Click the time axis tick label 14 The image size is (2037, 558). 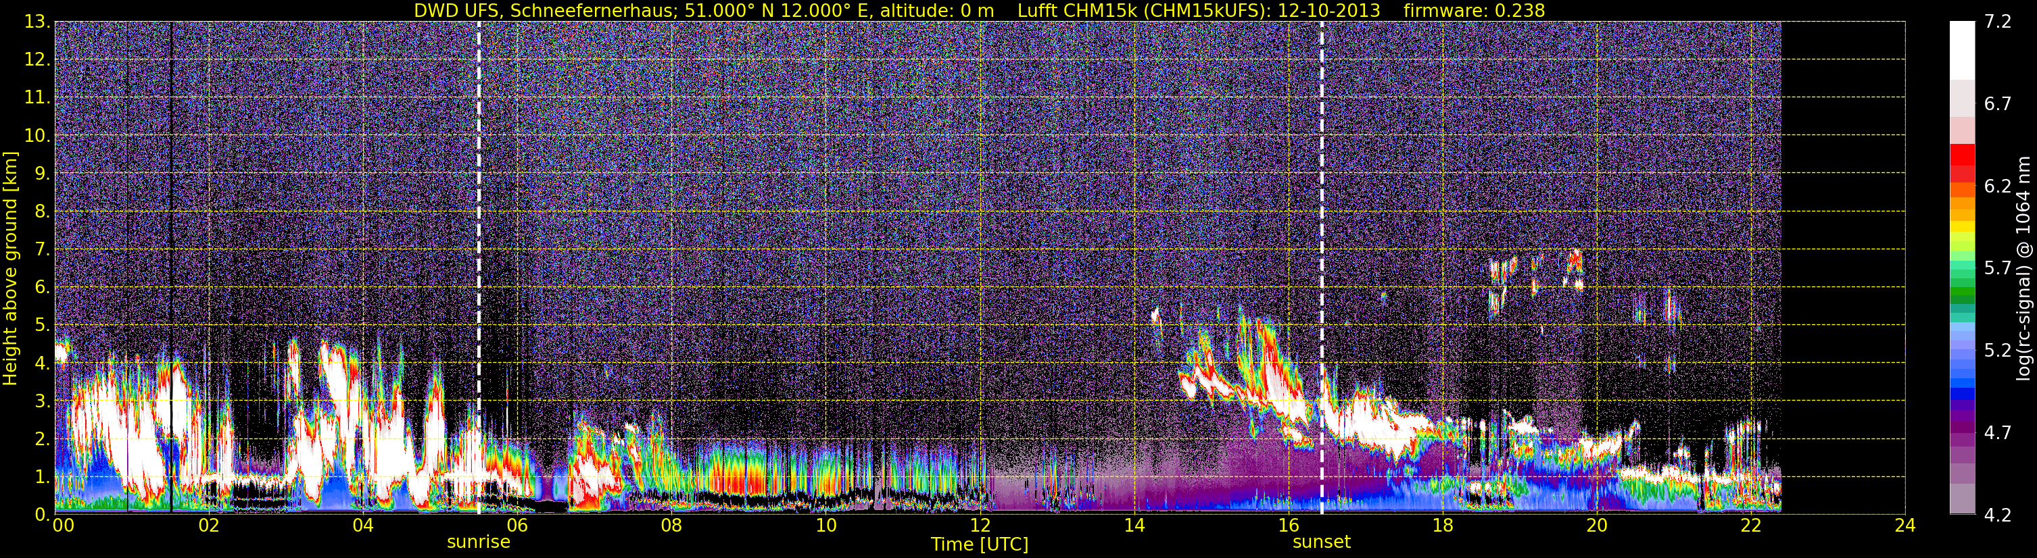pyautogui.click(x=1134, y=526)
